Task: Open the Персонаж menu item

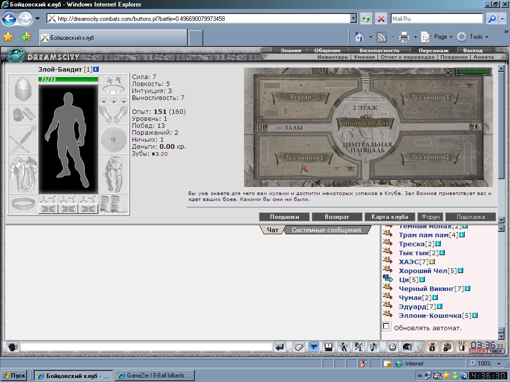Action: tap(434, 50)
